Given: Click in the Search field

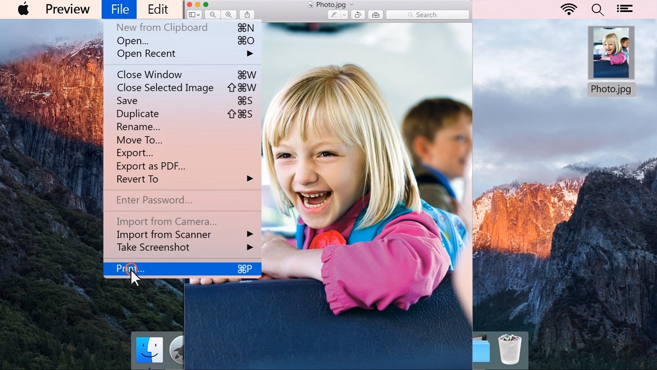Looking at the screenshot, I should (x=427, y=15).
